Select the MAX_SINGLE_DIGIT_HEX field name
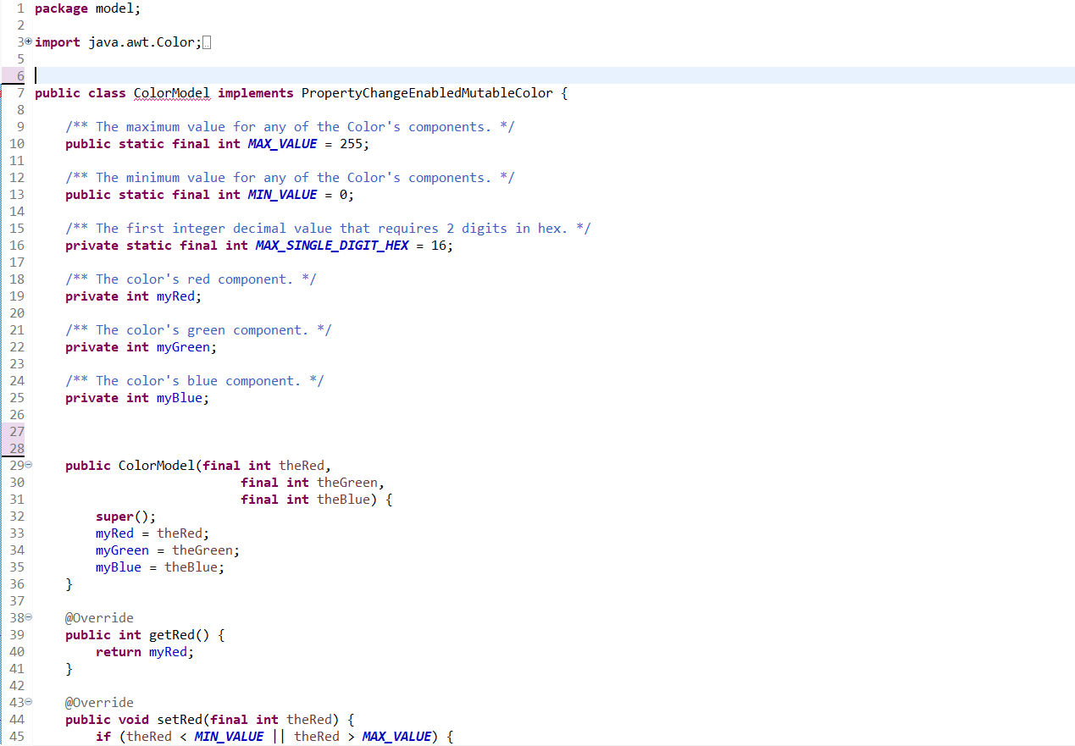The image size is (1075, 746). pos(331,245)
